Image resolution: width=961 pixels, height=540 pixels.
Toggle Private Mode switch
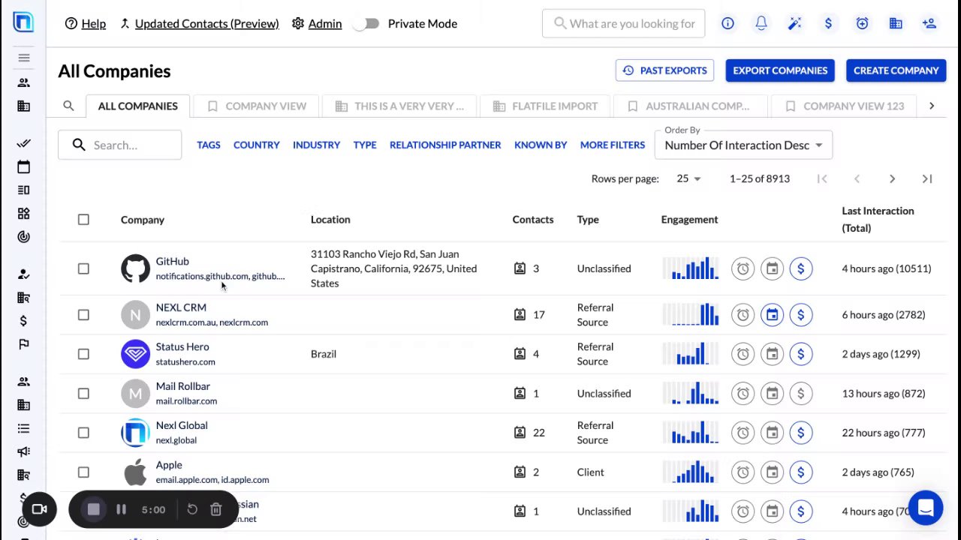pos(366,24)
